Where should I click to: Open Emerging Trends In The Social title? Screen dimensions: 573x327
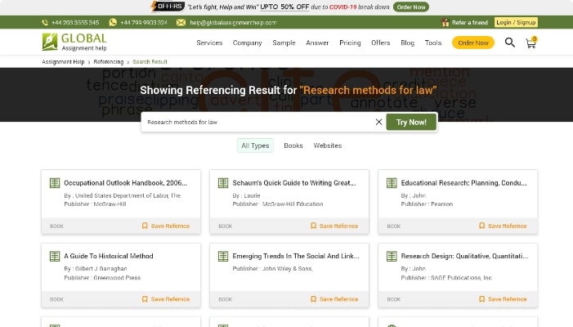(296, 256)
